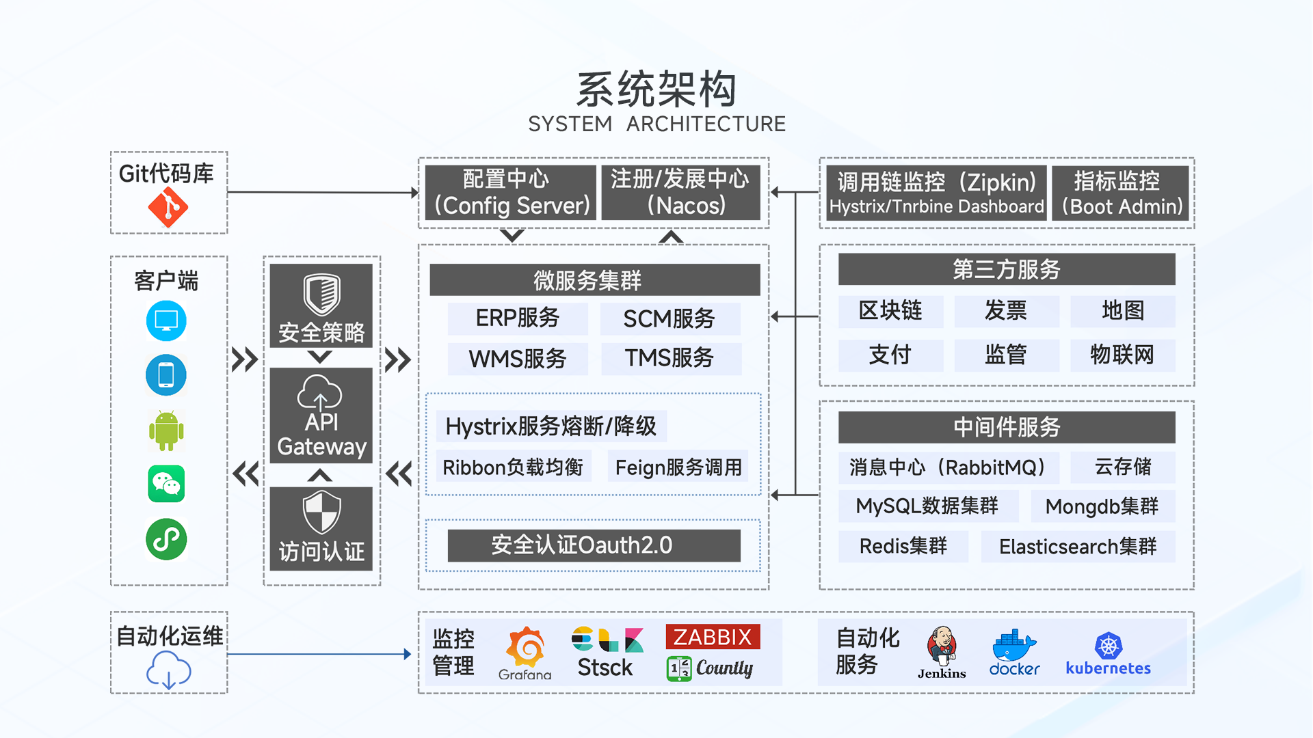Click the ZABBIX red logo

713,637
